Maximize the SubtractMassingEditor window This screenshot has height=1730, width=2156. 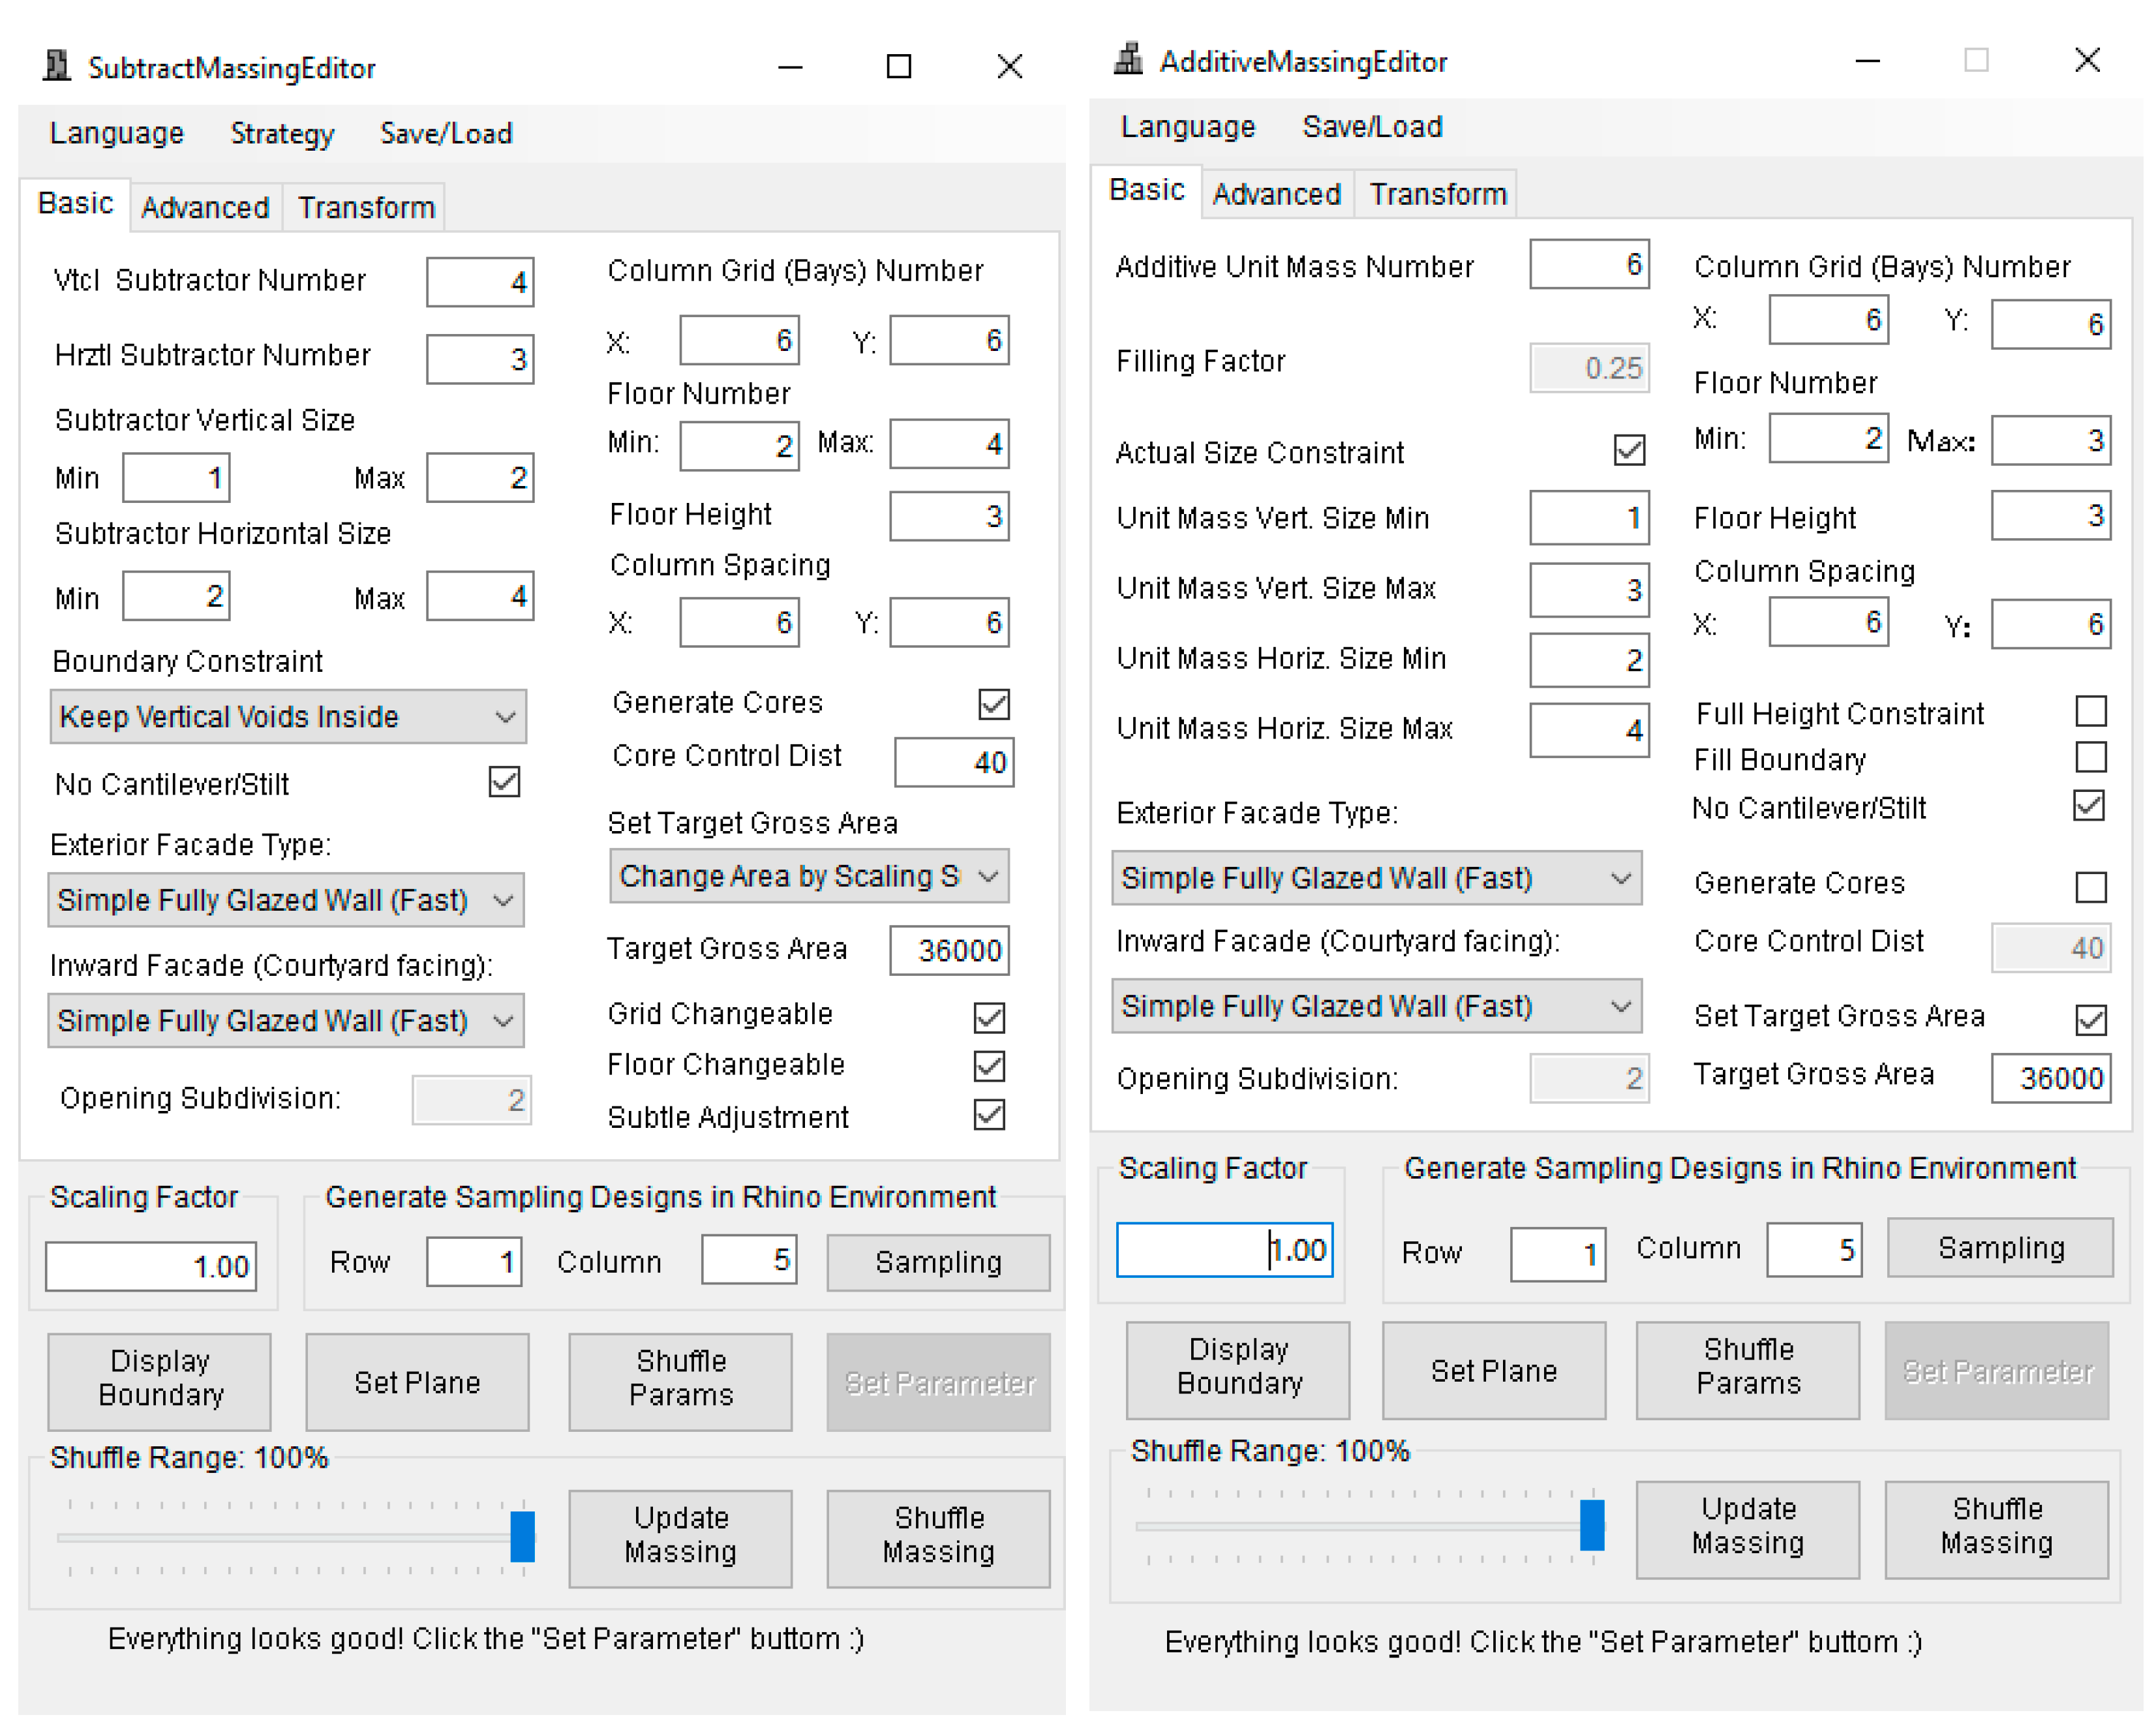pyautogui.click(x=898, y=66)
